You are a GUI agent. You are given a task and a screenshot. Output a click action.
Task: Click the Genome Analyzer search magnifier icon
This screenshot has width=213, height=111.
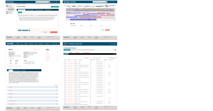tap(115, 50)
